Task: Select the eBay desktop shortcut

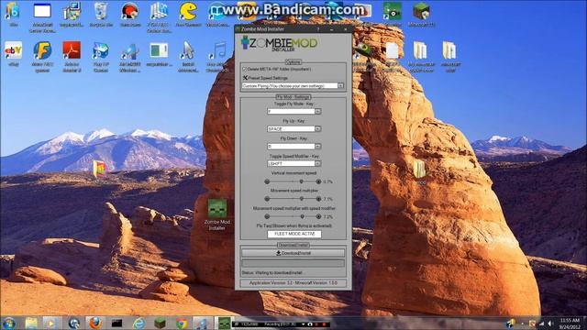Action: point(13,52)
